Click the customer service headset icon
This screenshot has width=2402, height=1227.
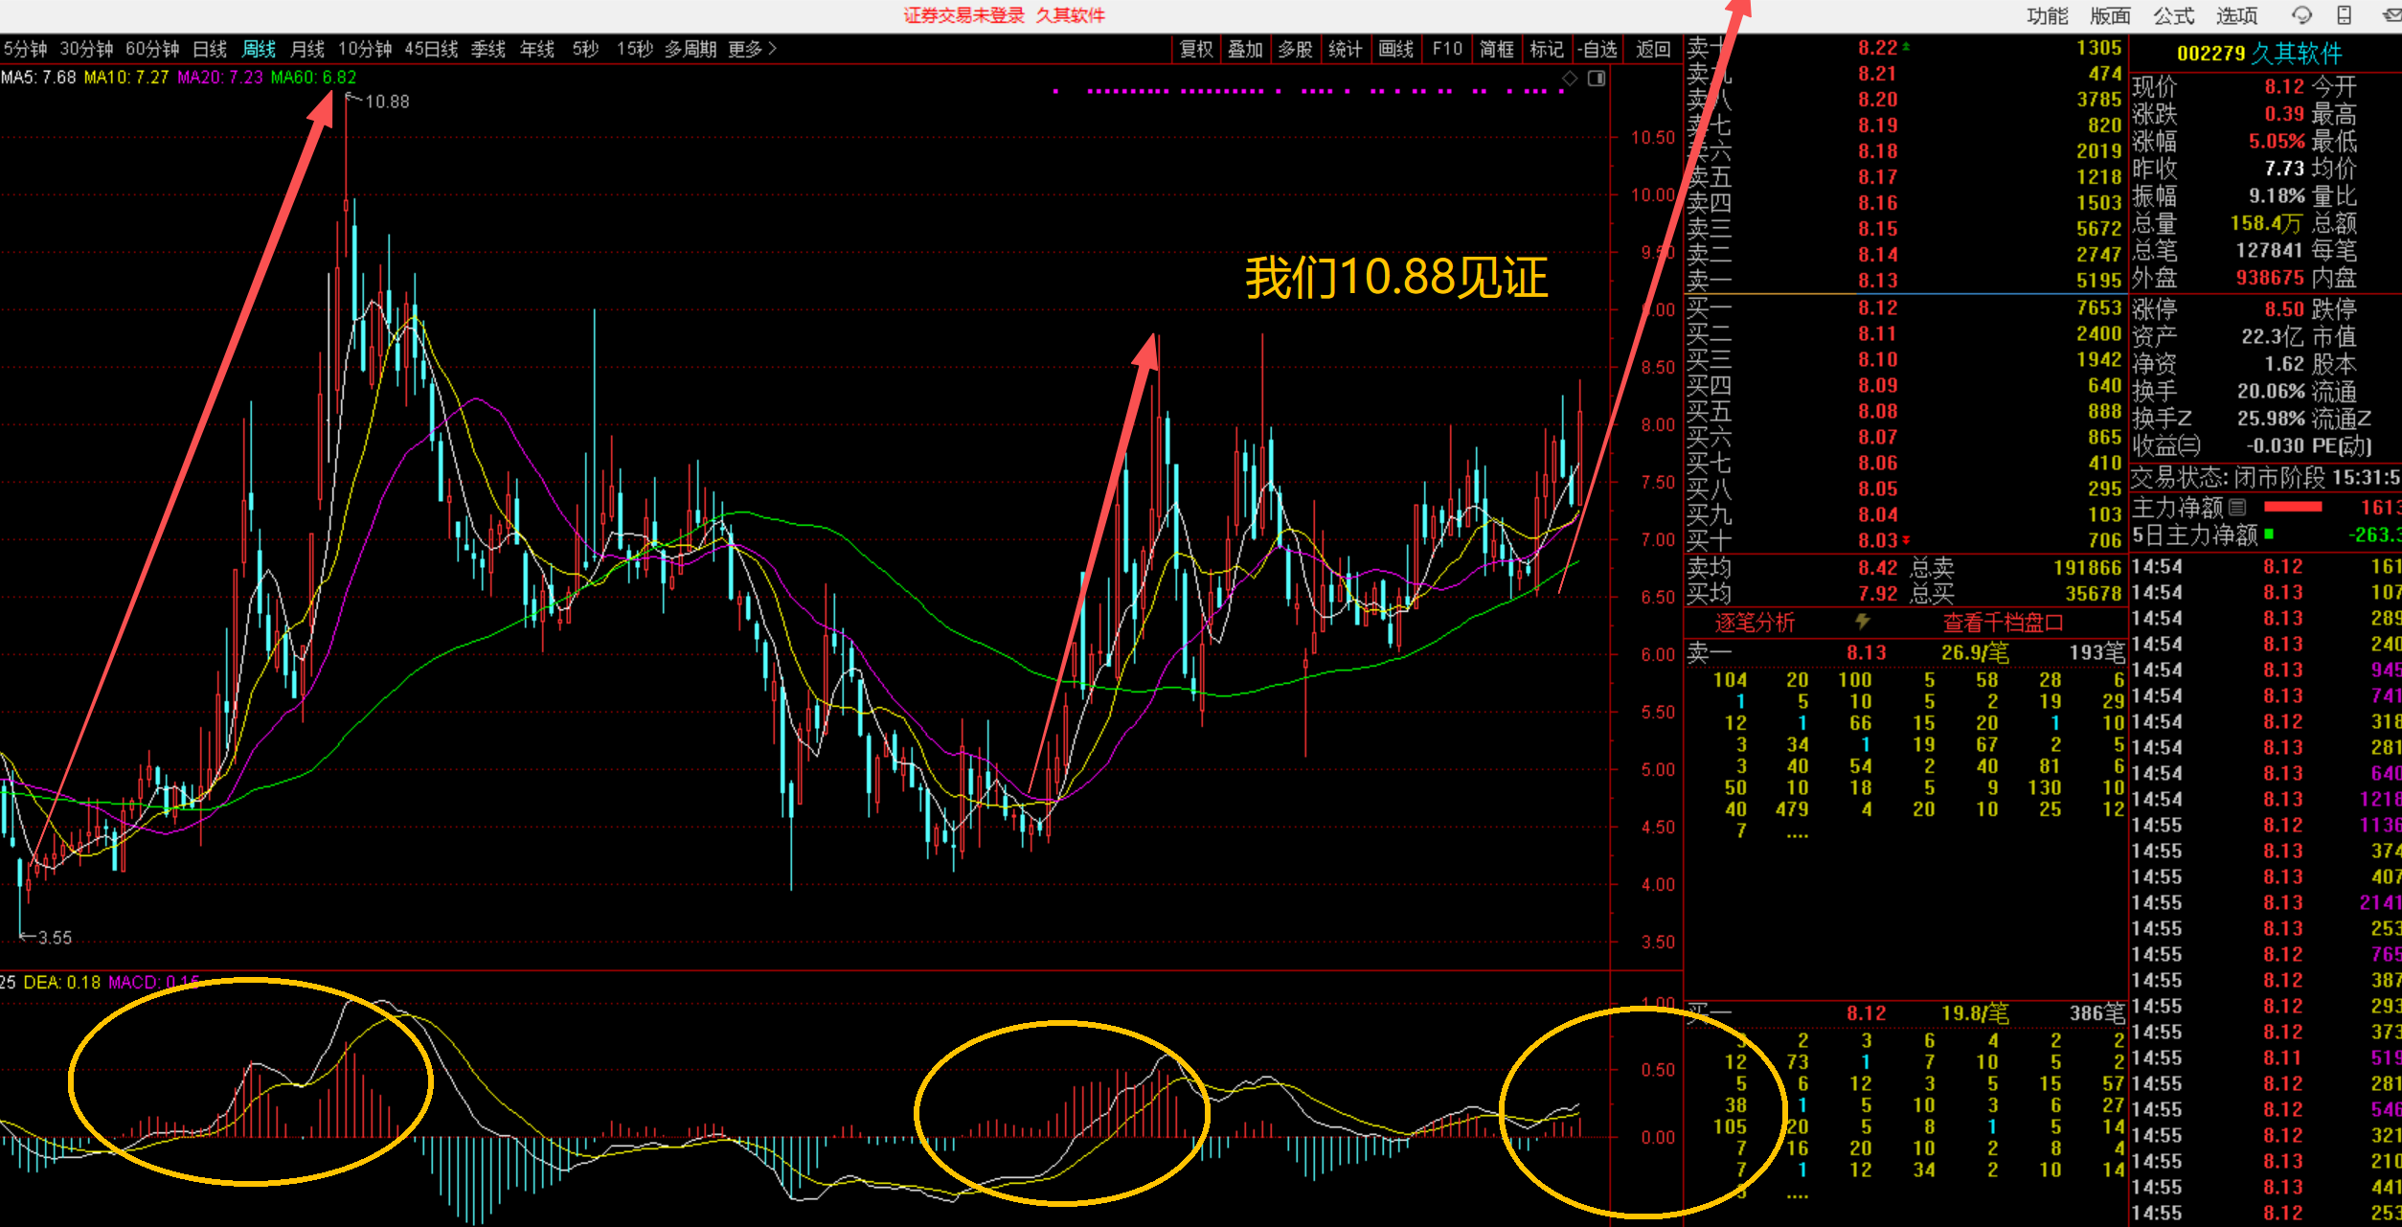point(2301,15)
